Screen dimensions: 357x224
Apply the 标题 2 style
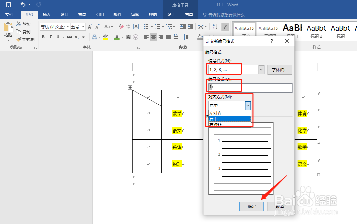[316, 31]
